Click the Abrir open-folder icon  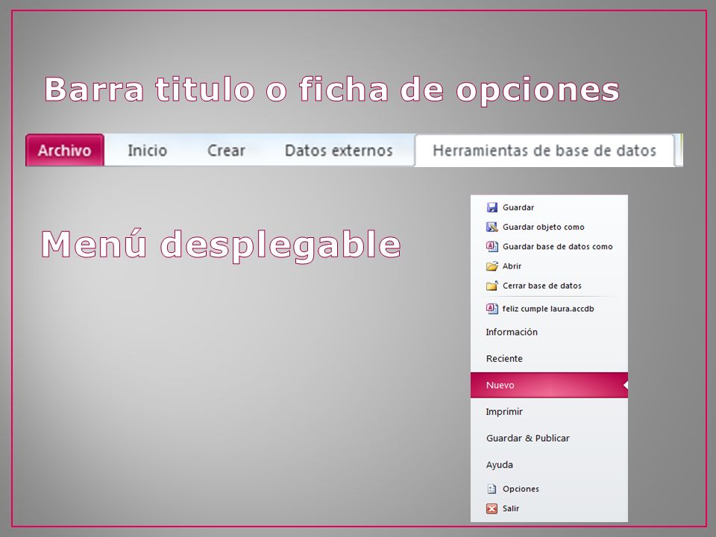click(492, 266)
